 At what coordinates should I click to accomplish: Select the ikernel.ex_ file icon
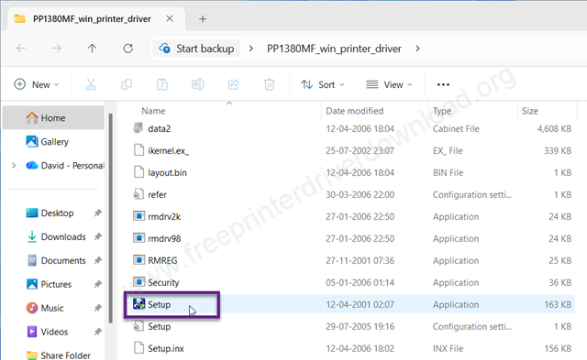(x=138, y=150)
